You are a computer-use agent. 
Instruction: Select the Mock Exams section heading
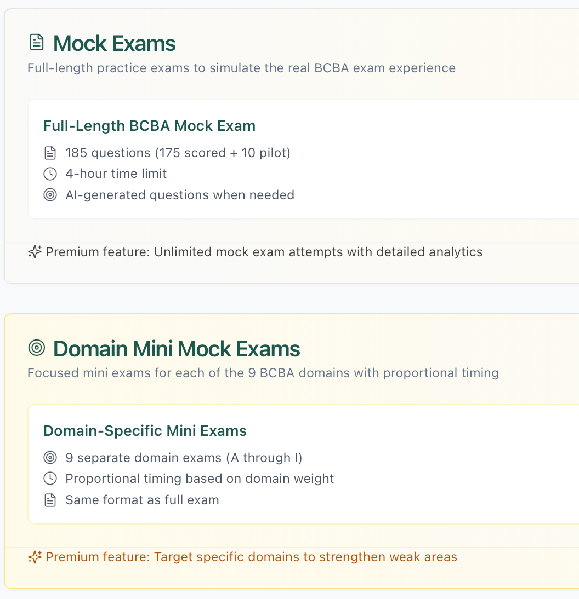click(115, 43)
